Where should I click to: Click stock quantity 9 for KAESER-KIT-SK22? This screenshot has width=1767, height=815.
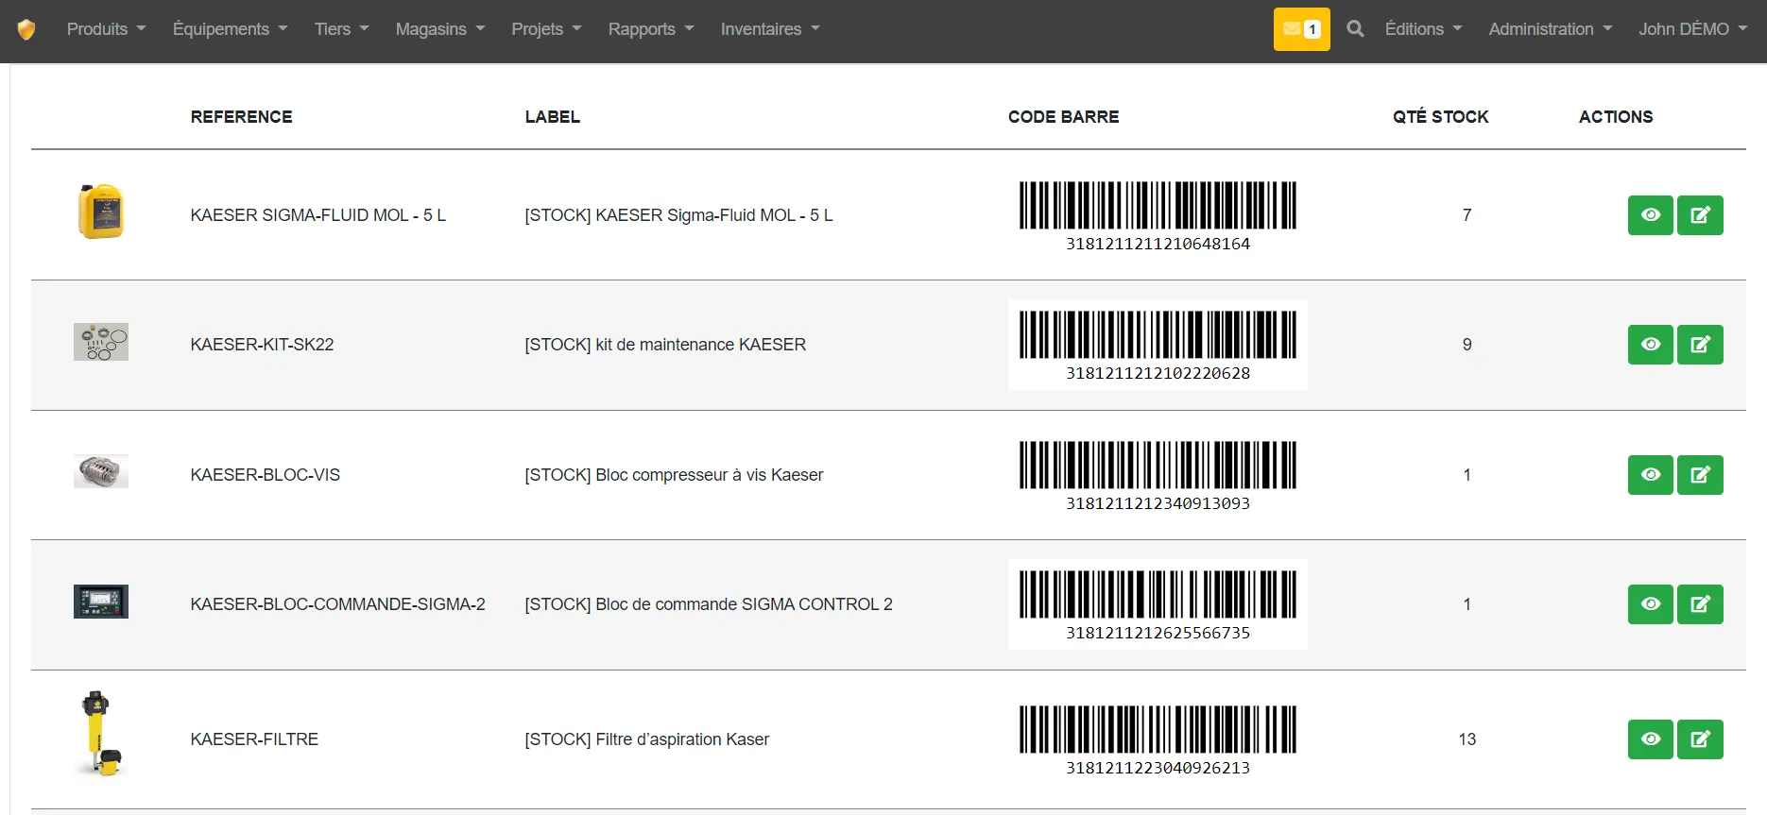(x=1467, y=345)
